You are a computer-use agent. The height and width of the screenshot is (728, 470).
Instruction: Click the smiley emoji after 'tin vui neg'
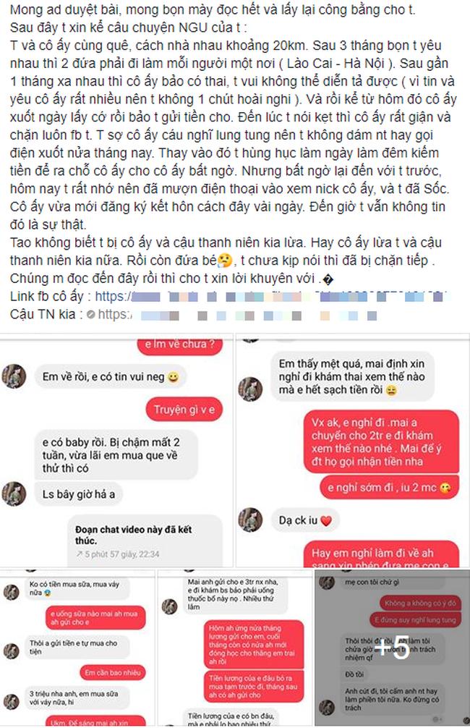(173, 377)
